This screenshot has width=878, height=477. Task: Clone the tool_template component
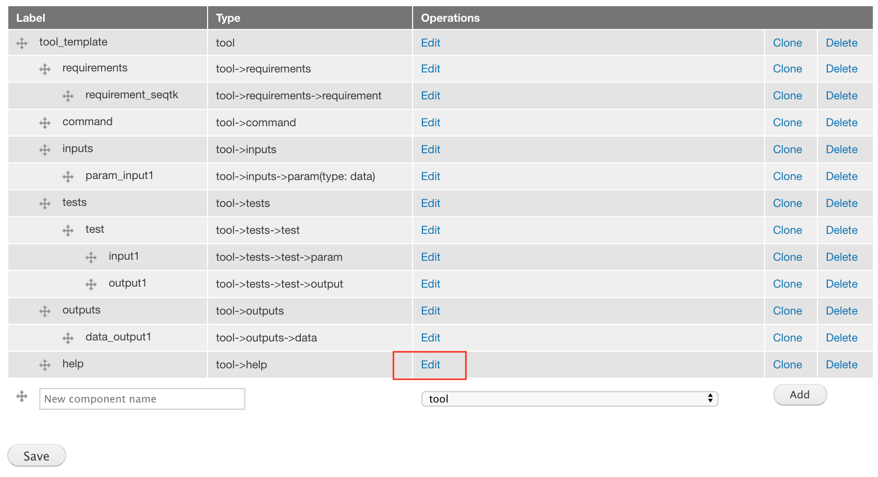[787, 43]
